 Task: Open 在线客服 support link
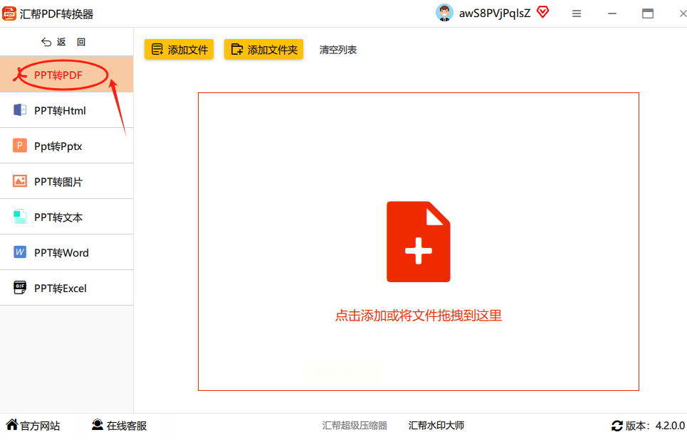point(119,426)
